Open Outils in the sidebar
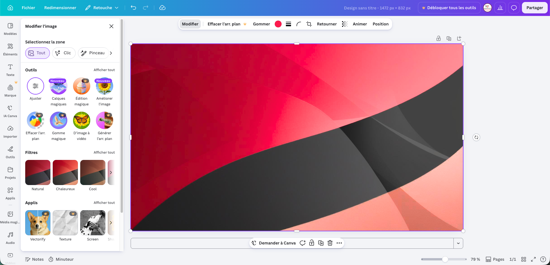 (10, 152)
